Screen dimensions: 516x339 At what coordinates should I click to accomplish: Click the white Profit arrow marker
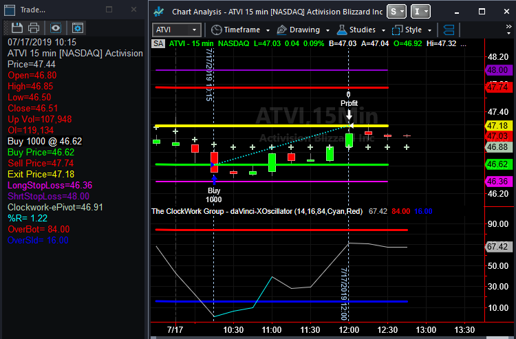point(349,114)
